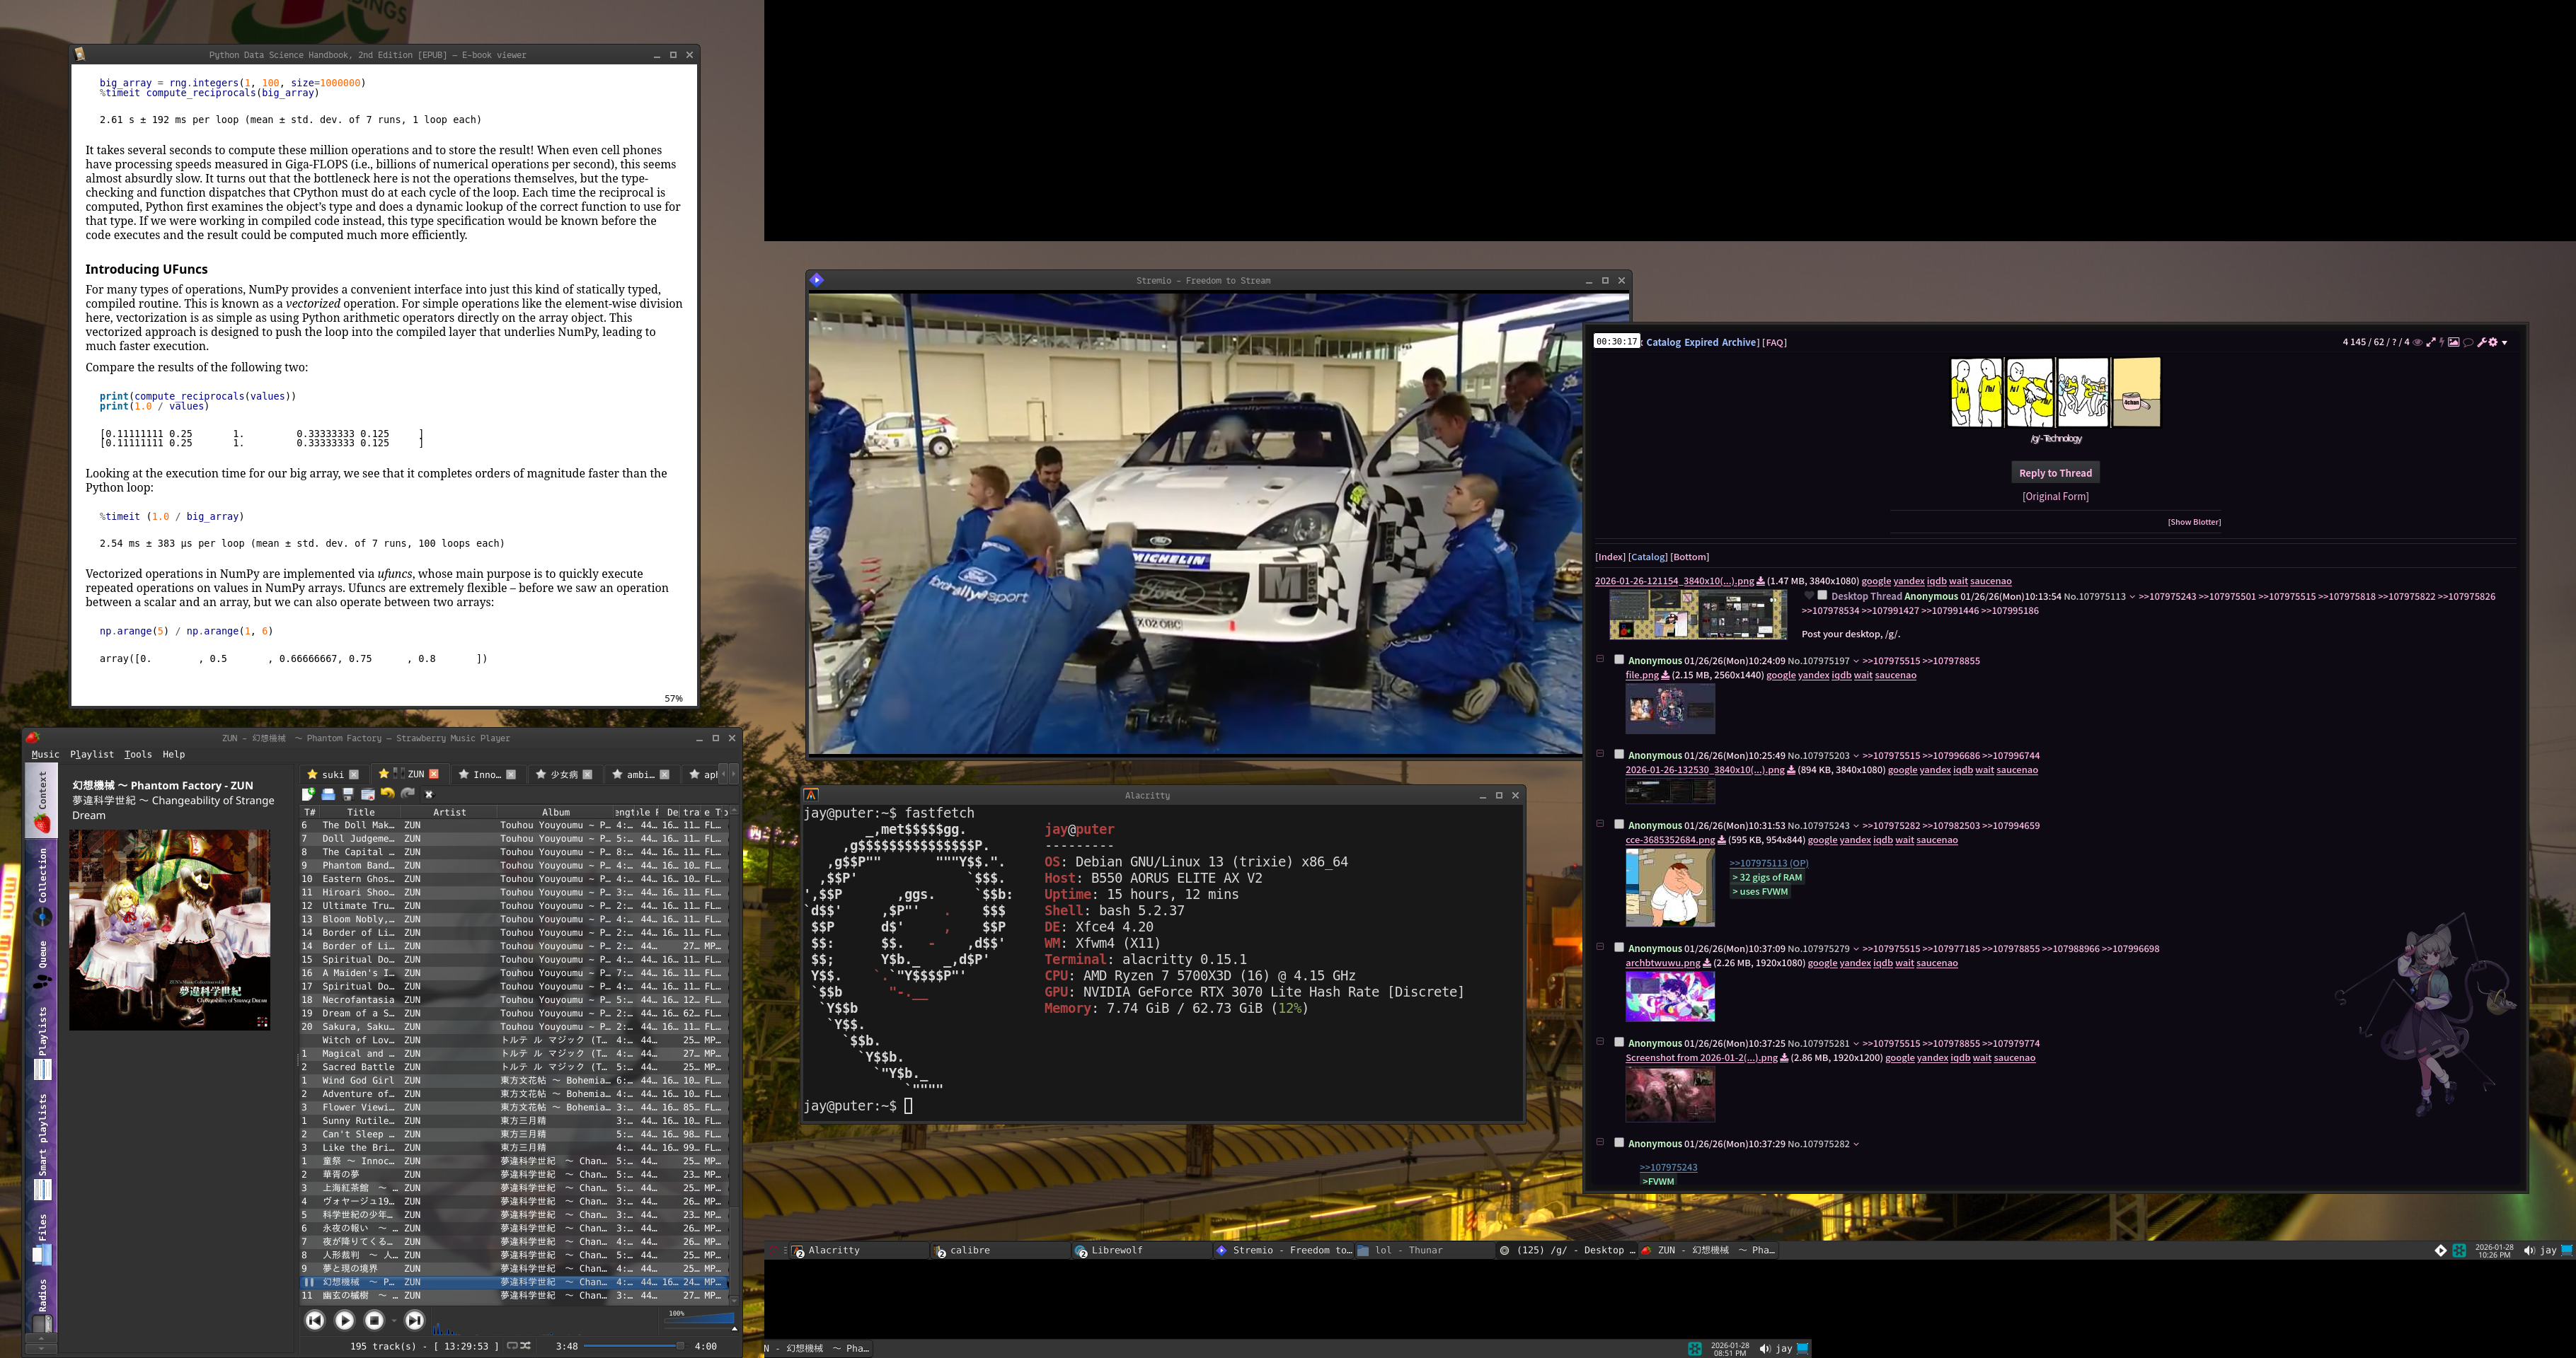Click the Play button in Strawberry
The image size is (2576, 1358).
(x=344, y=1320)
